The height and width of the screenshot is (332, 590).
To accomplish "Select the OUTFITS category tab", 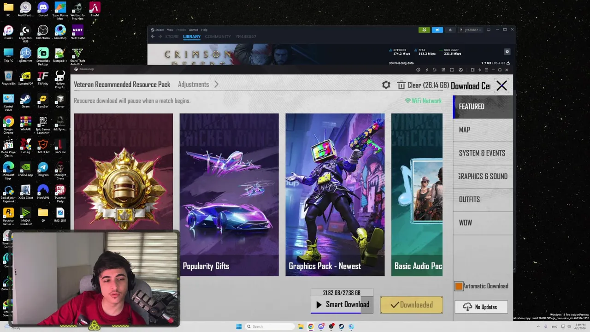I will point(483,199).
